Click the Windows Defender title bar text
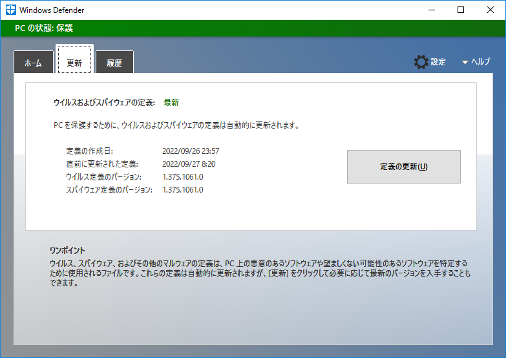The height and width of the screenshot is (358, 506). (x=52, y=10)
